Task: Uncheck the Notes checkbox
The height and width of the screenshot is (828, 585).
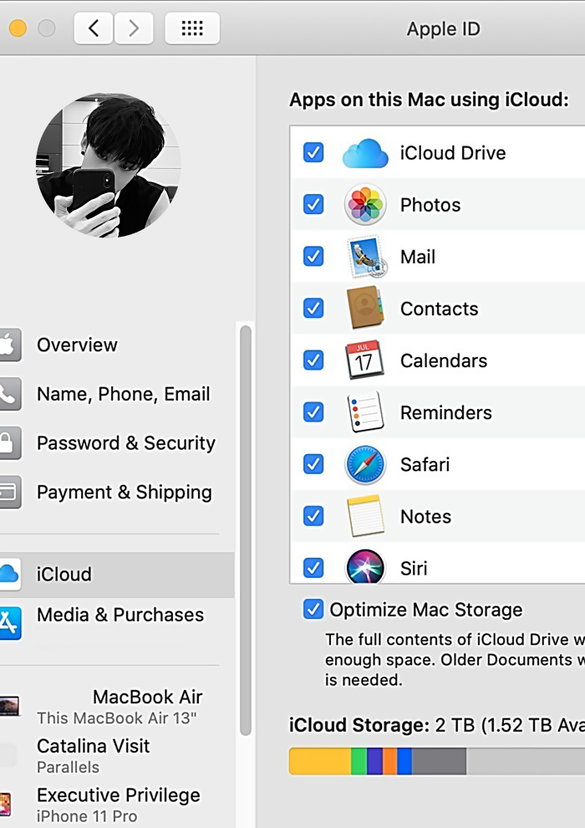Action: tap(313, 516)
